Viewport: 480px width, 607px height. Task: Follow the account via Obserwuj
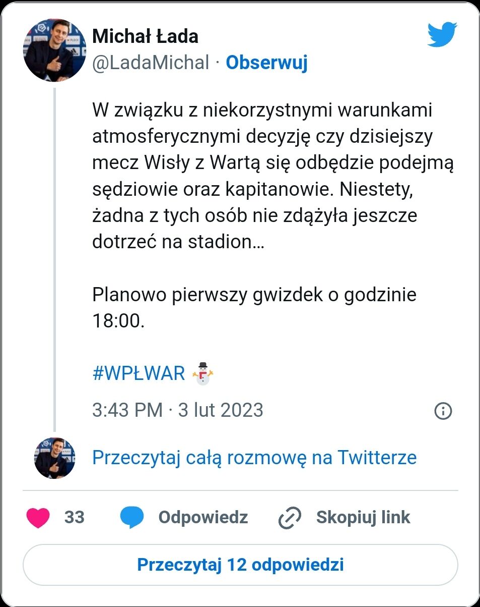pyautogui.click(x=266, y=63)
